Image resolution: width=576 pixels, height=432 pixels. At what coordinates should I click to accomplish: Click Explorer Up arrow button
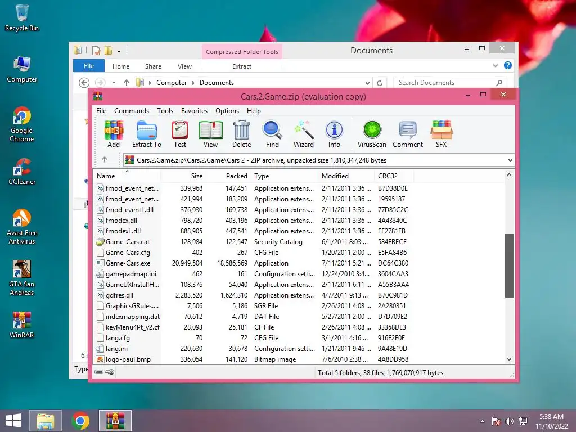point(127,83)
